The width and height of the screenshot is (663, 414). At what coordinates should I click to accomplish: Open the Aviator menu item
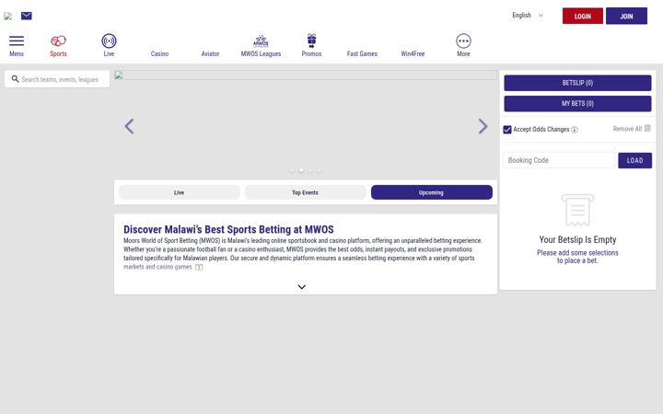(210, 53)
